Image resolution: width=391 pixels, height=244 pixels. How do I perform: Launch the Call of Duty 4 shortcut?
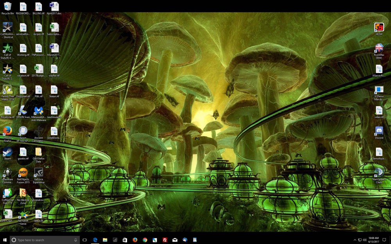(7, 50)
